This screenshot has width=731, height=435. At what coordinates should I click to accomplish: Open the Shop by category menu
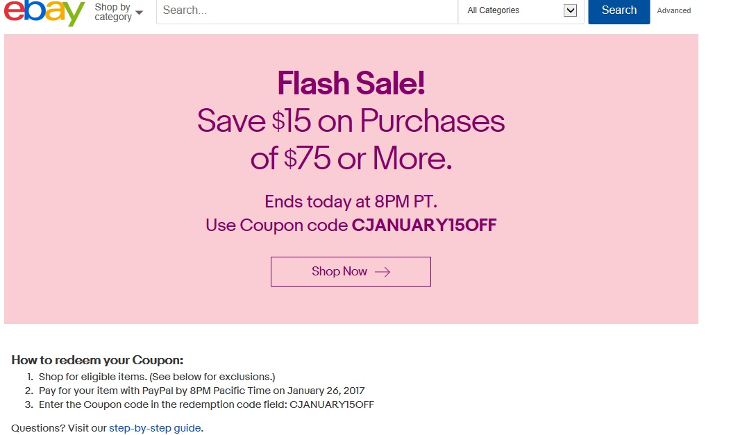tap(113, 12)
